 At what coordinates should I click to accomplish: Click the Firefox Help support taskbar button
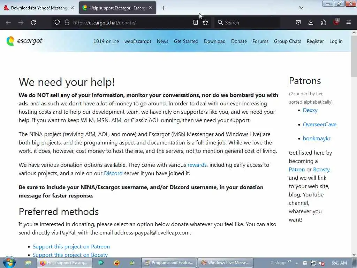coord(64,263)
